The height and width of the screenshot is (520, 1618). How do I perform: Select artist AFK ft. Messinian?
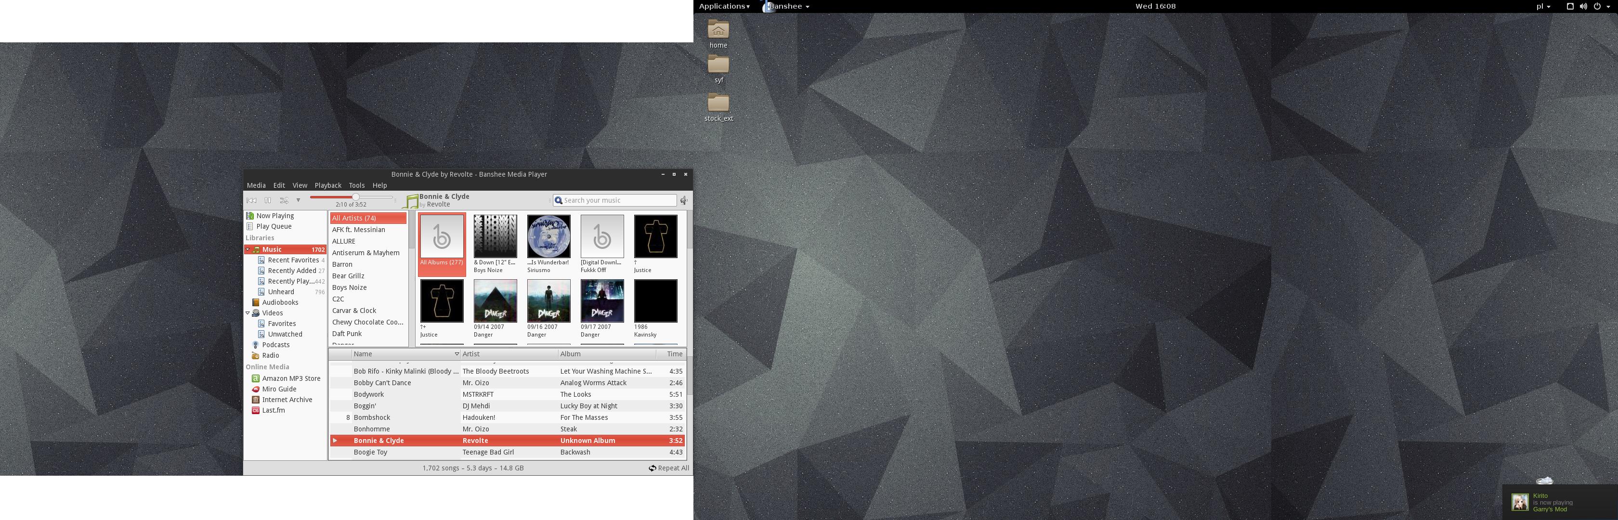[369, 230]
